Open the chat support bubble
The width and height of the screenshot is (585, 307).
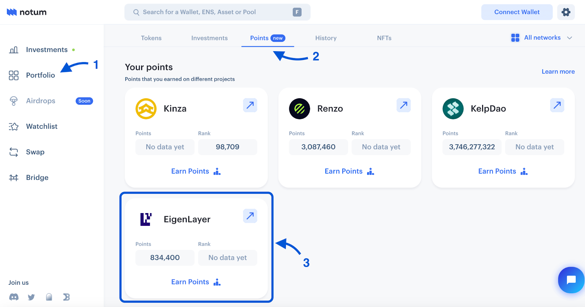pyautogui.click(x=571, y=280)
